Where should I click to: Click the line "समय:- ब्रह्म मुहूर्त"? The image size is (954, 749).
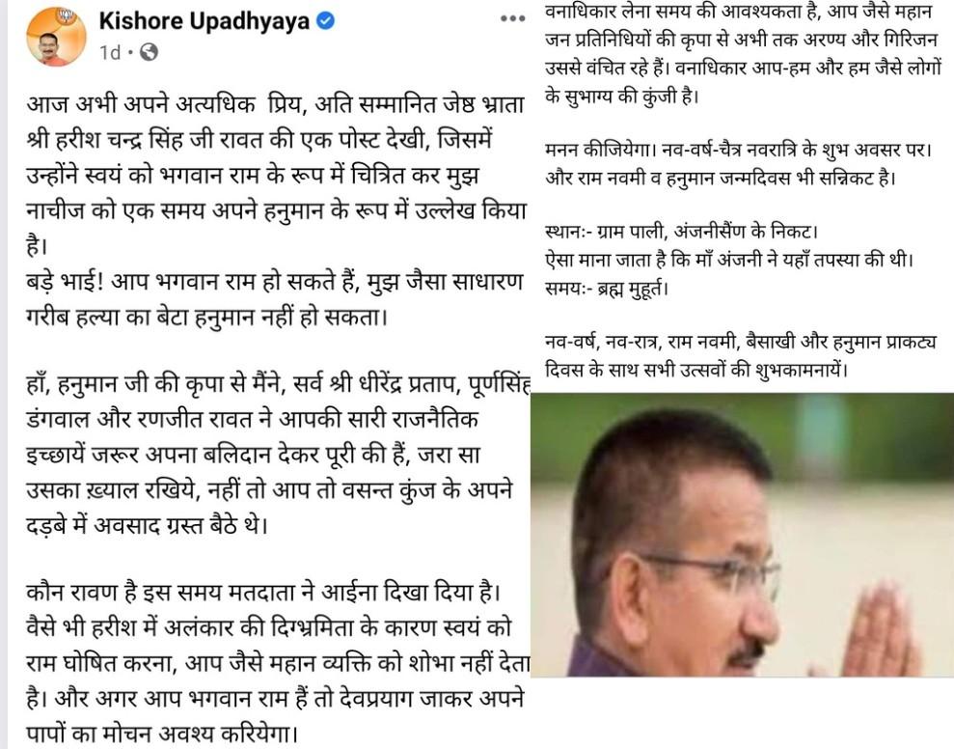(607, 288)
